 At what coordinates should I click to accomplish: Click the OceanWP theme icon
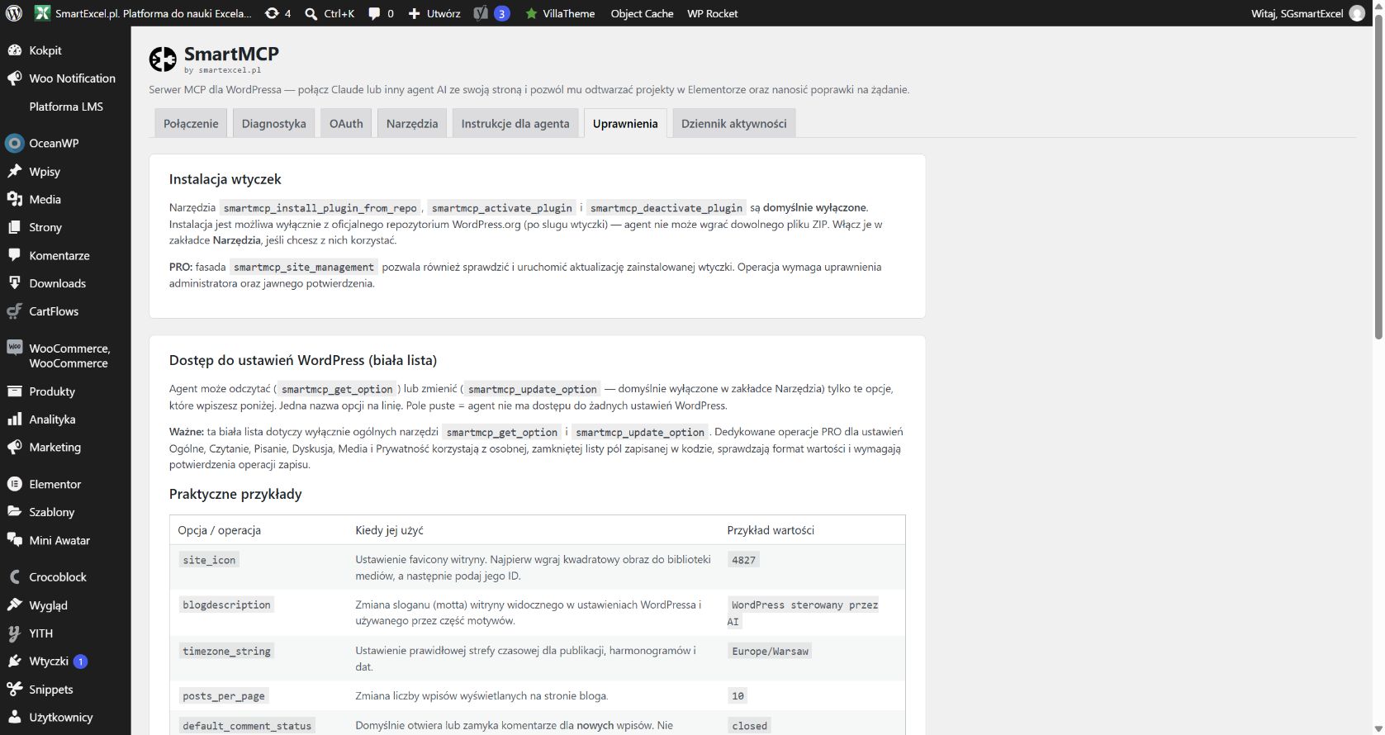click(x=14, y=143)
